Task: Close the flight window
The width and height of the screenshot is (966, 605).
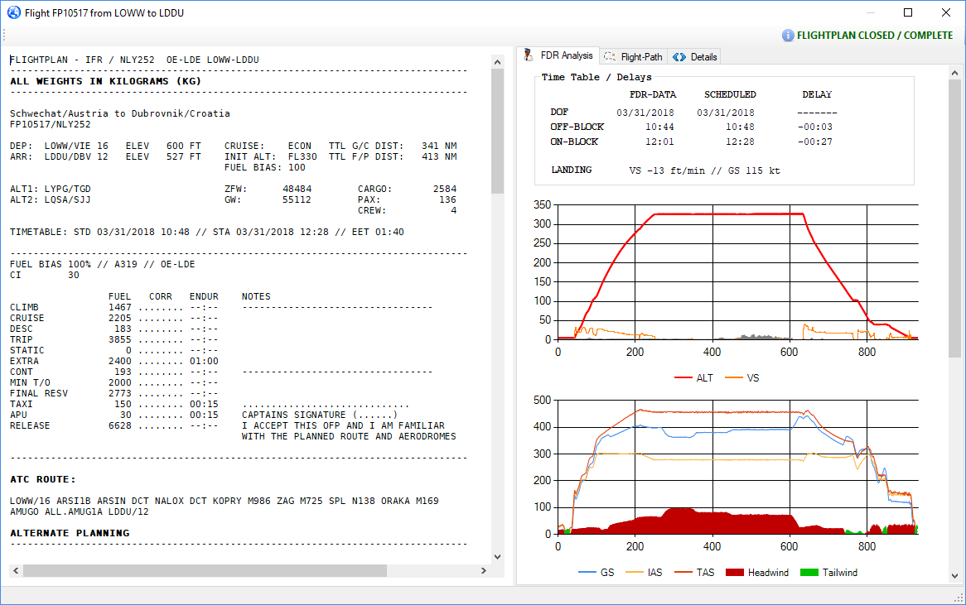Action: [x=946, y=12]
